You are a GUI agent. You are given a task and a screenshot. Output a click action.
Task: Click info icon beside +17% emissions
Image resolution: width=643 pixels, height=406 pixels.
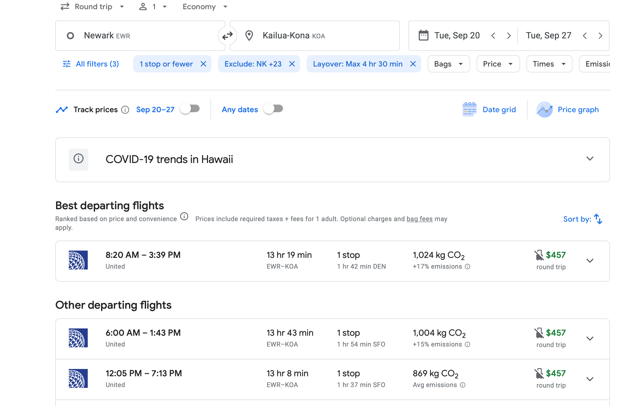468,267
